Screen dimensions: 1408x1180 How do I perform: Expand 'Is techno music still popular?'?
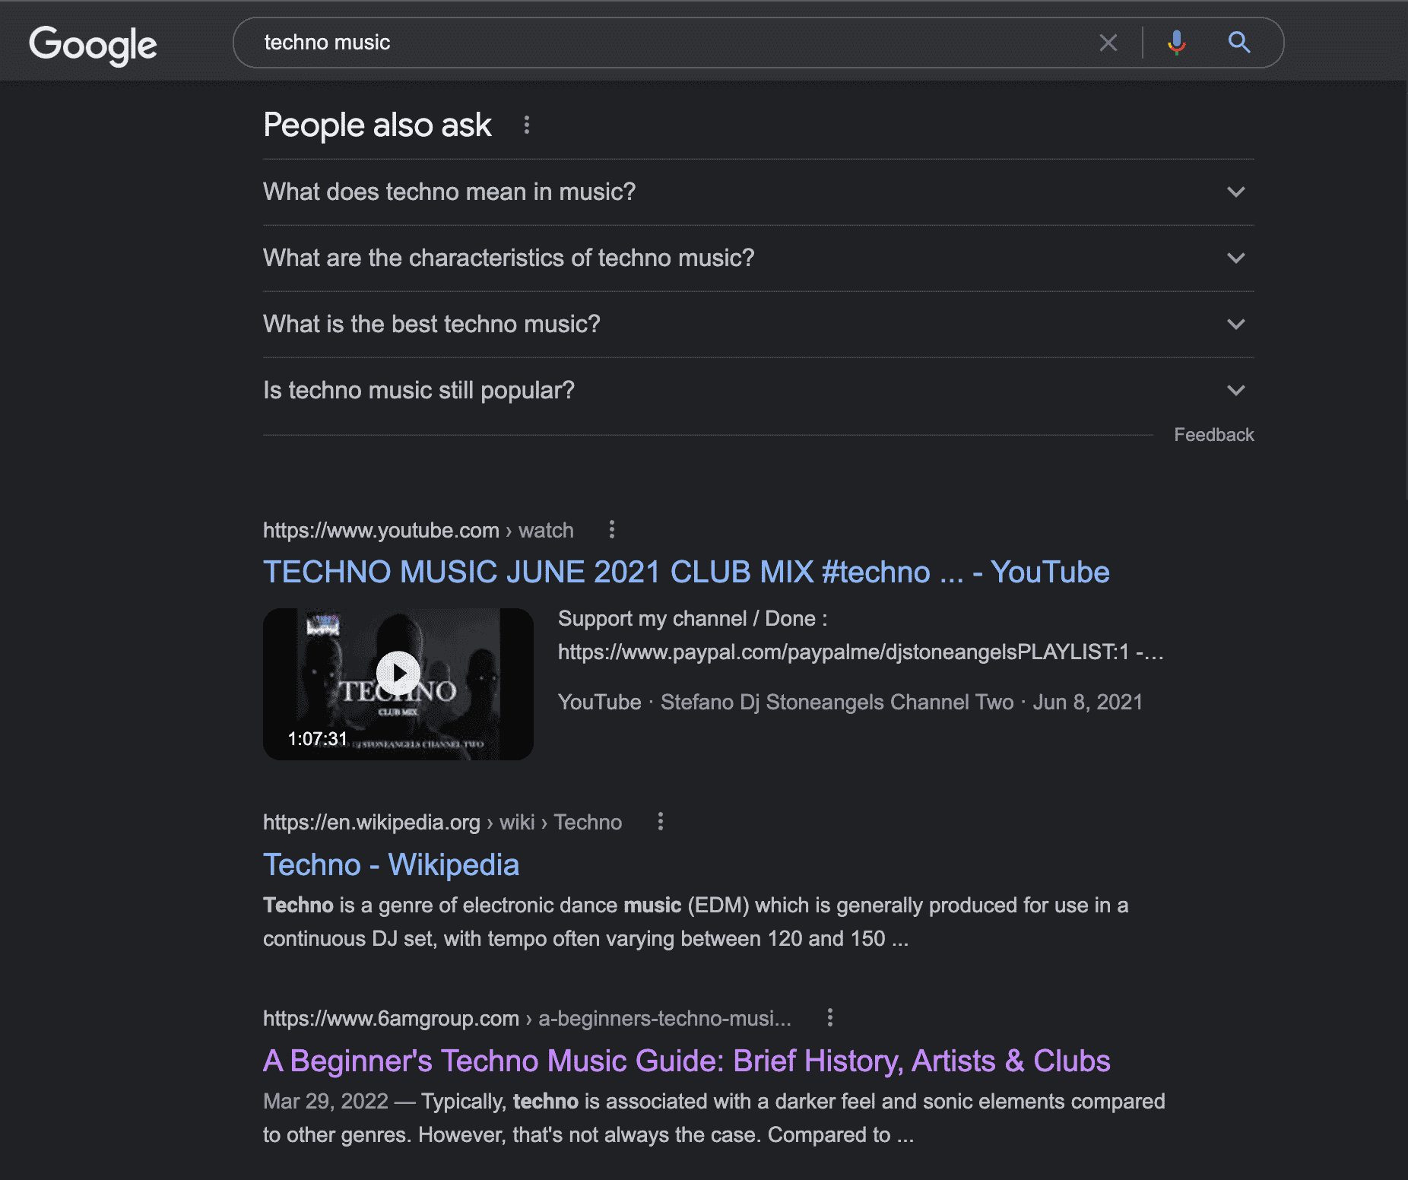(x=758, y=390)
